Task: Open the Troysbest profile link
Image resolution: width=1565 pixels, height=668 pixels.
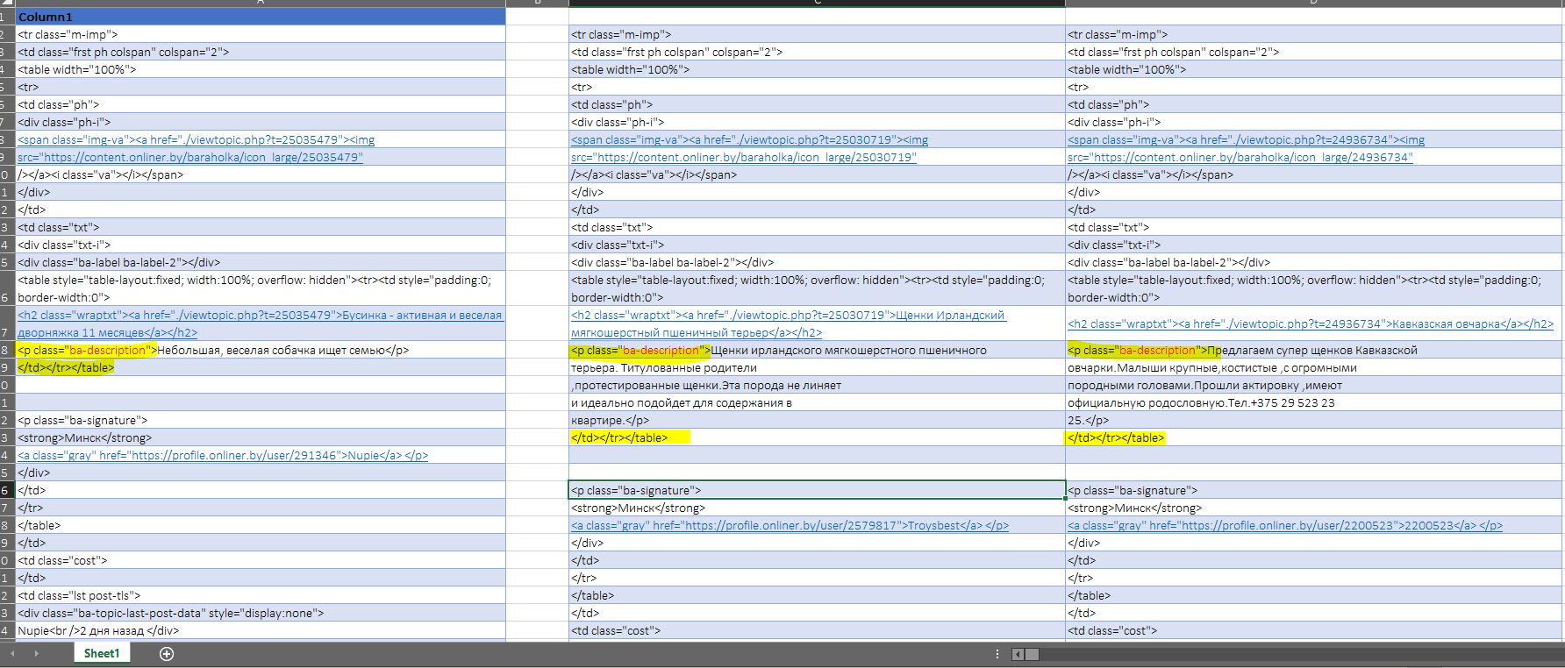Action: click(790, 525)
